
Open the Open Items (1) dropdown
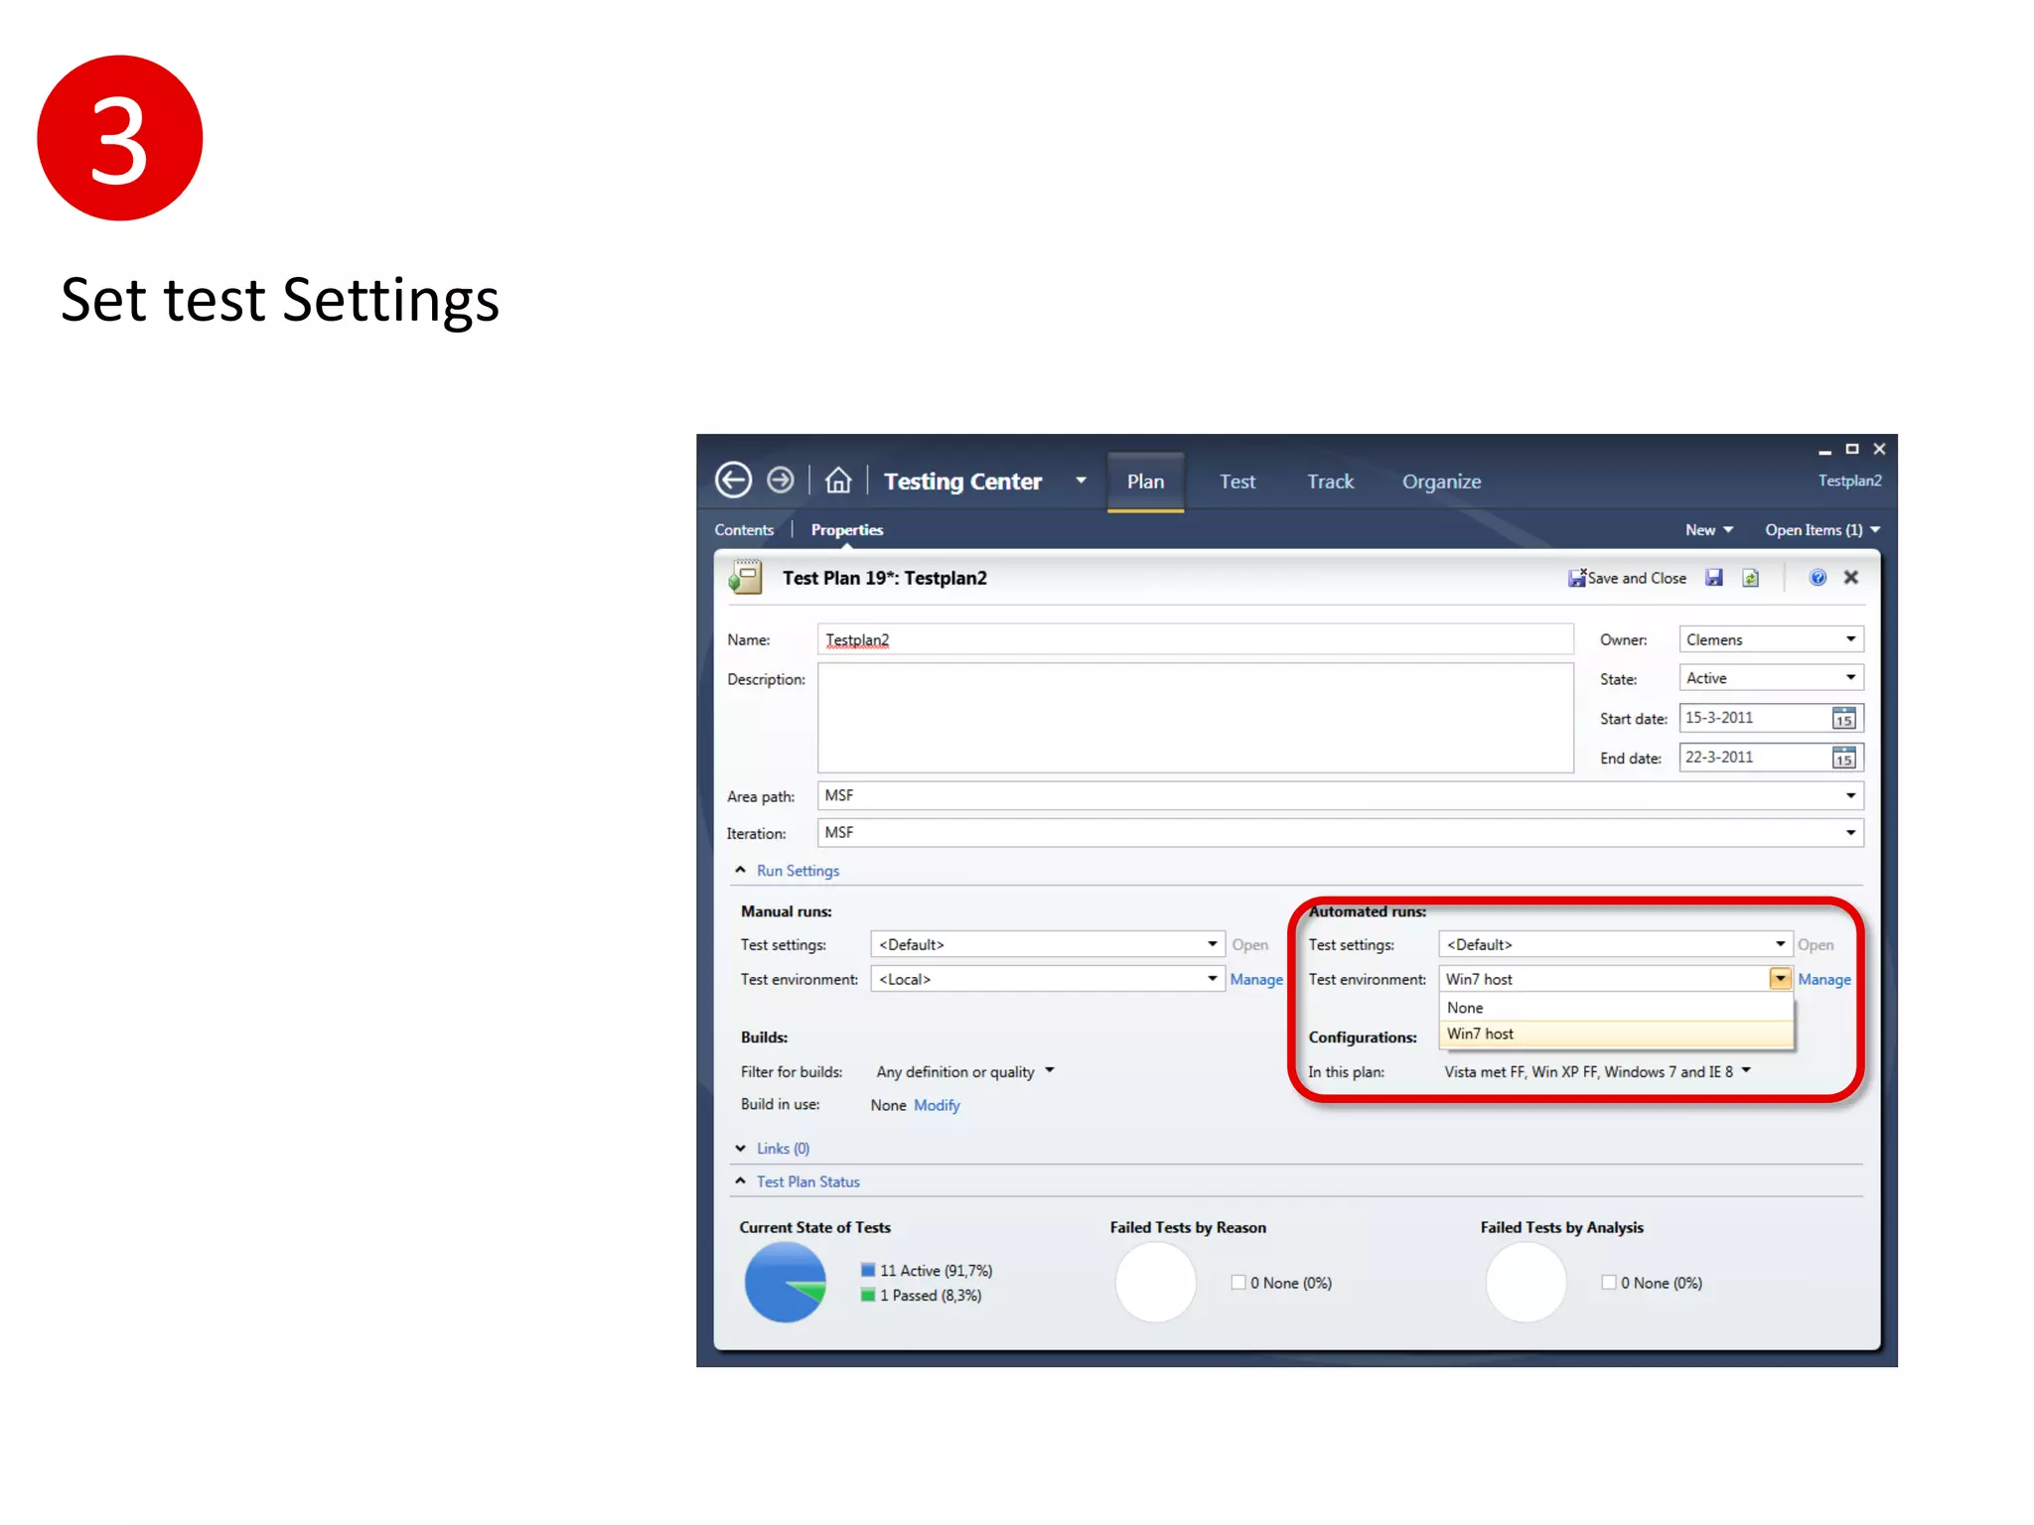pyautogui.click(x=1822, y=530)
